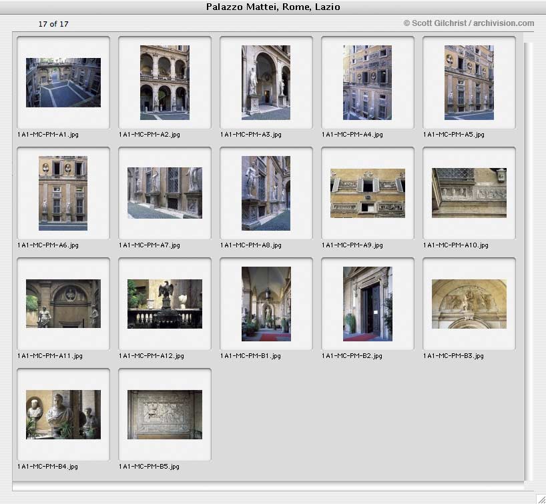
Task: Open thumbnail 1A1-MC-PM-B1.jpg vaulted passage
Action: (x=266, y=304)
